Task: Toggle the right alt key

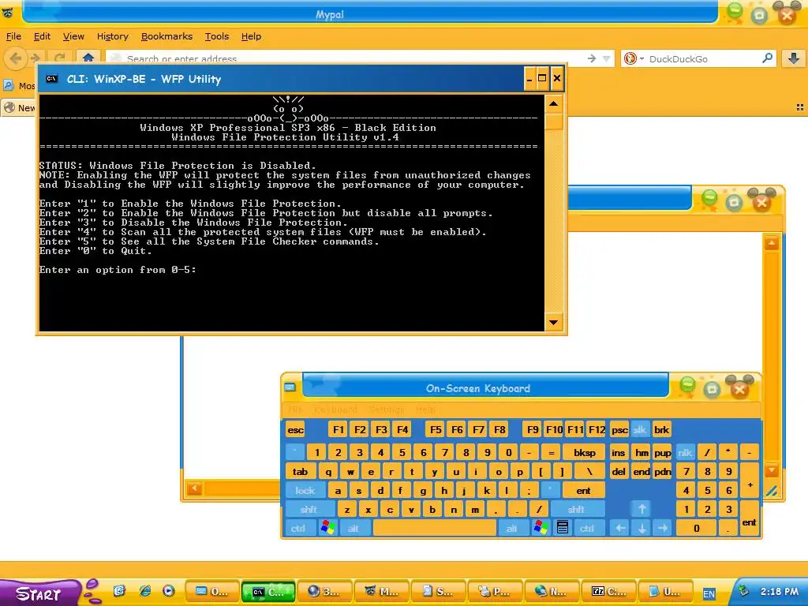Action: point(511,529)
